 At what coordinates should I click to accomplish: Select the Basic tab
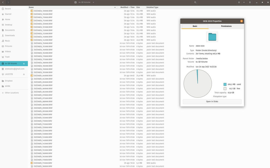(x=195, y=26)
